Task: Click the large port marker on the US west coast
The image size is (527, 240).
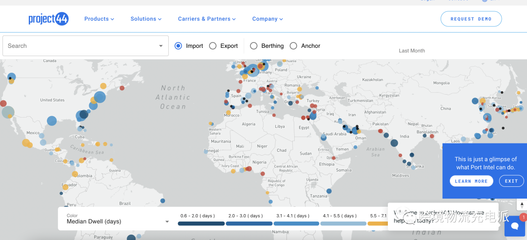Action: tap(8, 112)
